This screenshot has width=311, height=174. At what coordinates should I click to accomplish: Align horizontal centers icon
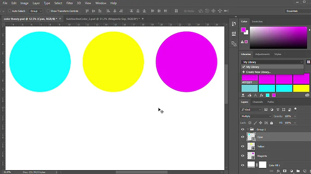coord(114,11)
